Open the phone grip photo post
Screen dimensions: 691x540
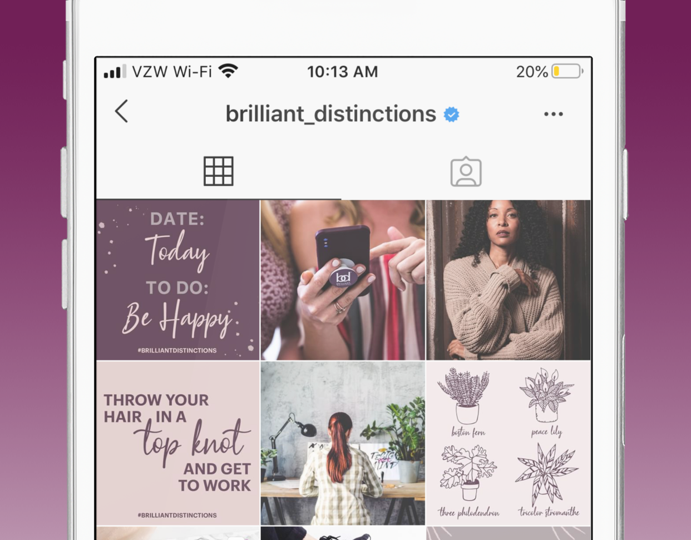click(x=343, y=280)
